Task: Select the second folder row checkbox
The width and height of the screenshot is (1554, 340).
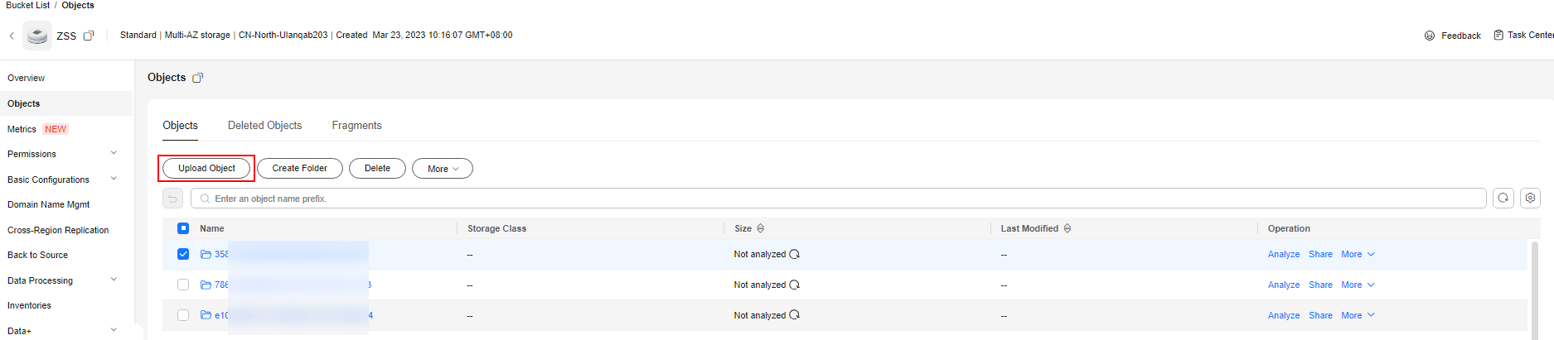Action: pos(183,285)
